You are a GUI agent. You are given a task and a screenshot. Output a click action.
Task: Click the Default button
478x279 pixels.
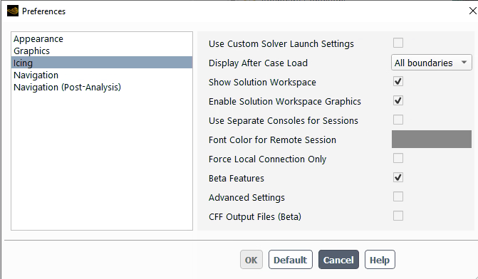[290, 260]
